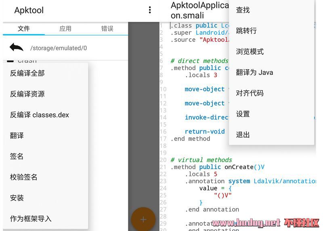Open 设置 from the editor menu
The width and height of the screenshot is (323, 231).
(x=243, y=114)
